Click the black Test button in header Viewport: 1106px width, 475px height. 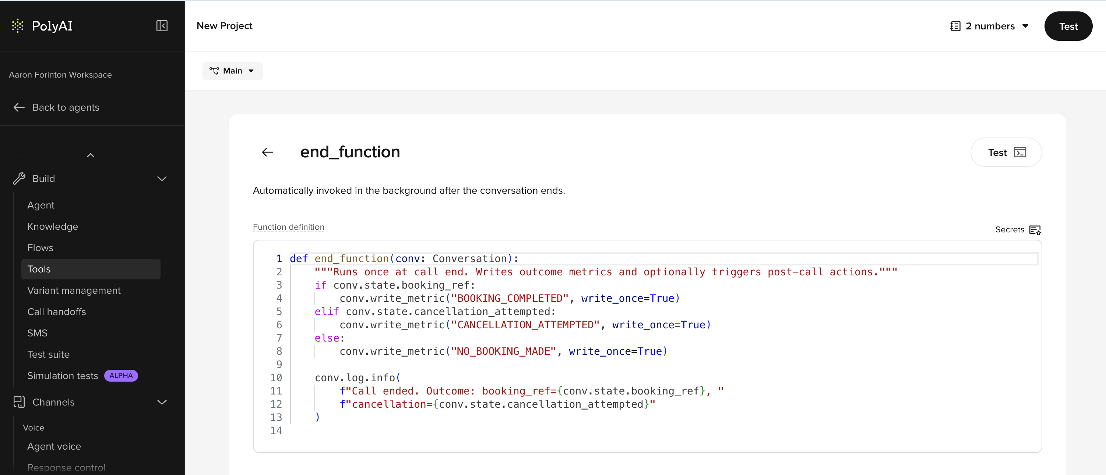point(1068,26)
